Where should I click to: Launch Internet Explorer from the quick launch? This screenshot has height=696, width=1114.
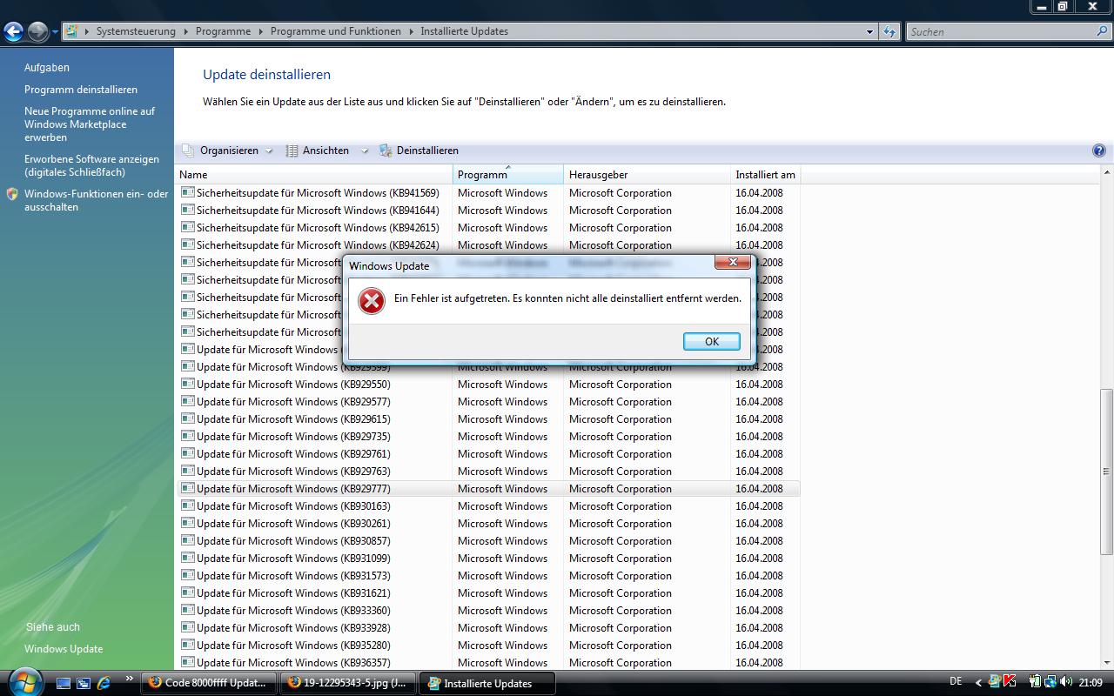(x=104, y=683)
